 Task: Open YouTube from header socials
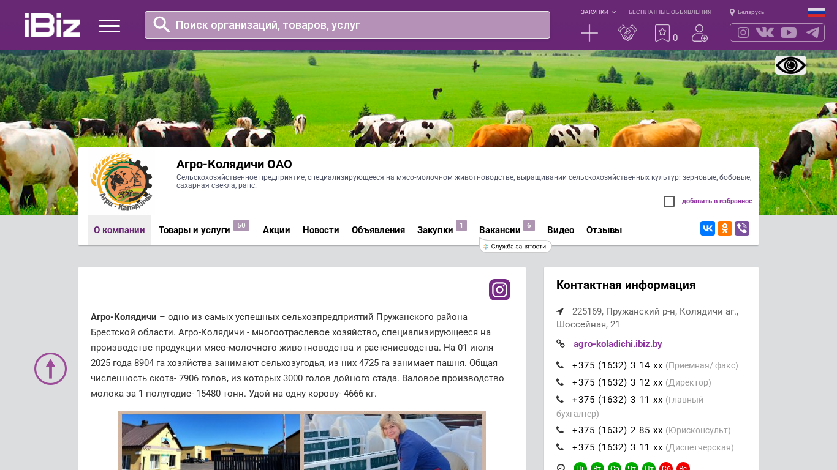789,32
